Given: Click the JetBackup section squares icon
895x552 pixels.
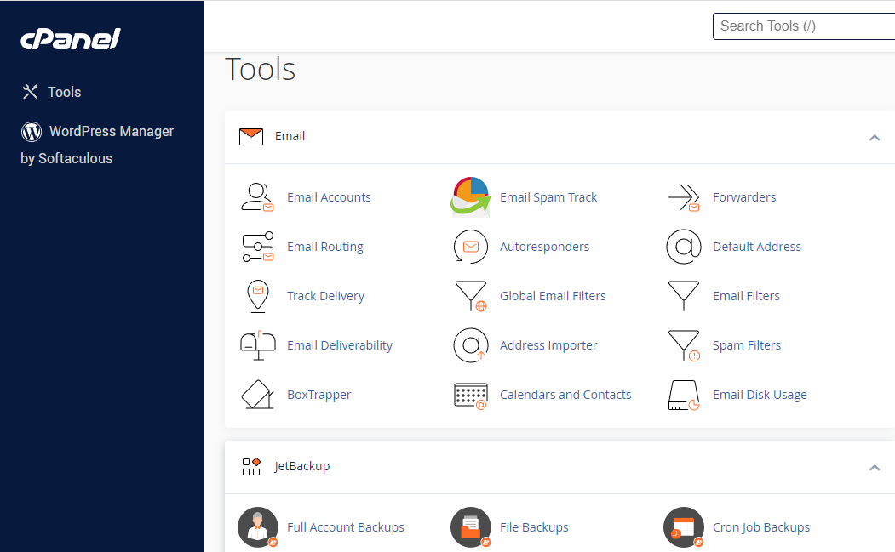Looking at the screenshot, I should pyautogui.click(x=251, y=466).
